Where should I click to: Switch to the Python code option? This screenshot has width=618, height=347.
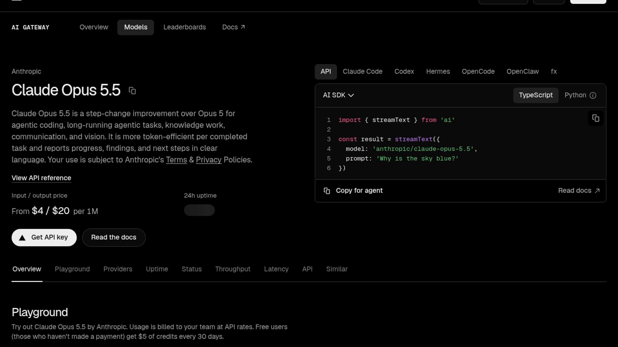(575, 95)
